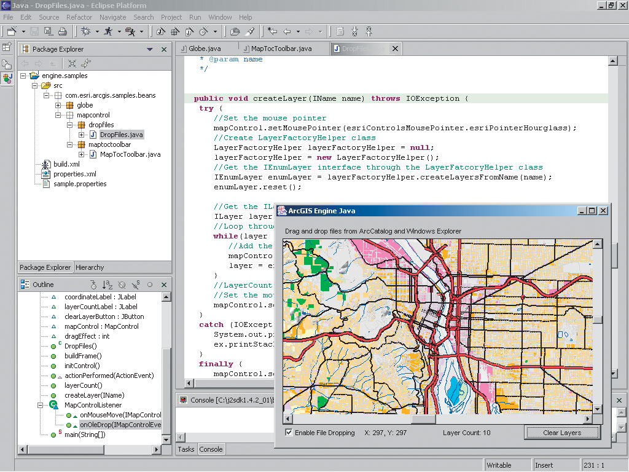Switch to the Globe.java editor tab
The image size is (629, 472).
pos(205,49)
